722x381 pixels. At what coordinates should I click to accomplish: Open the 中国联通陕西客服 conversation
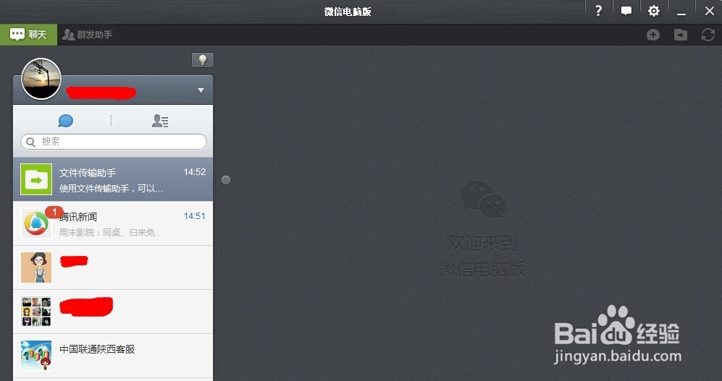113,356
